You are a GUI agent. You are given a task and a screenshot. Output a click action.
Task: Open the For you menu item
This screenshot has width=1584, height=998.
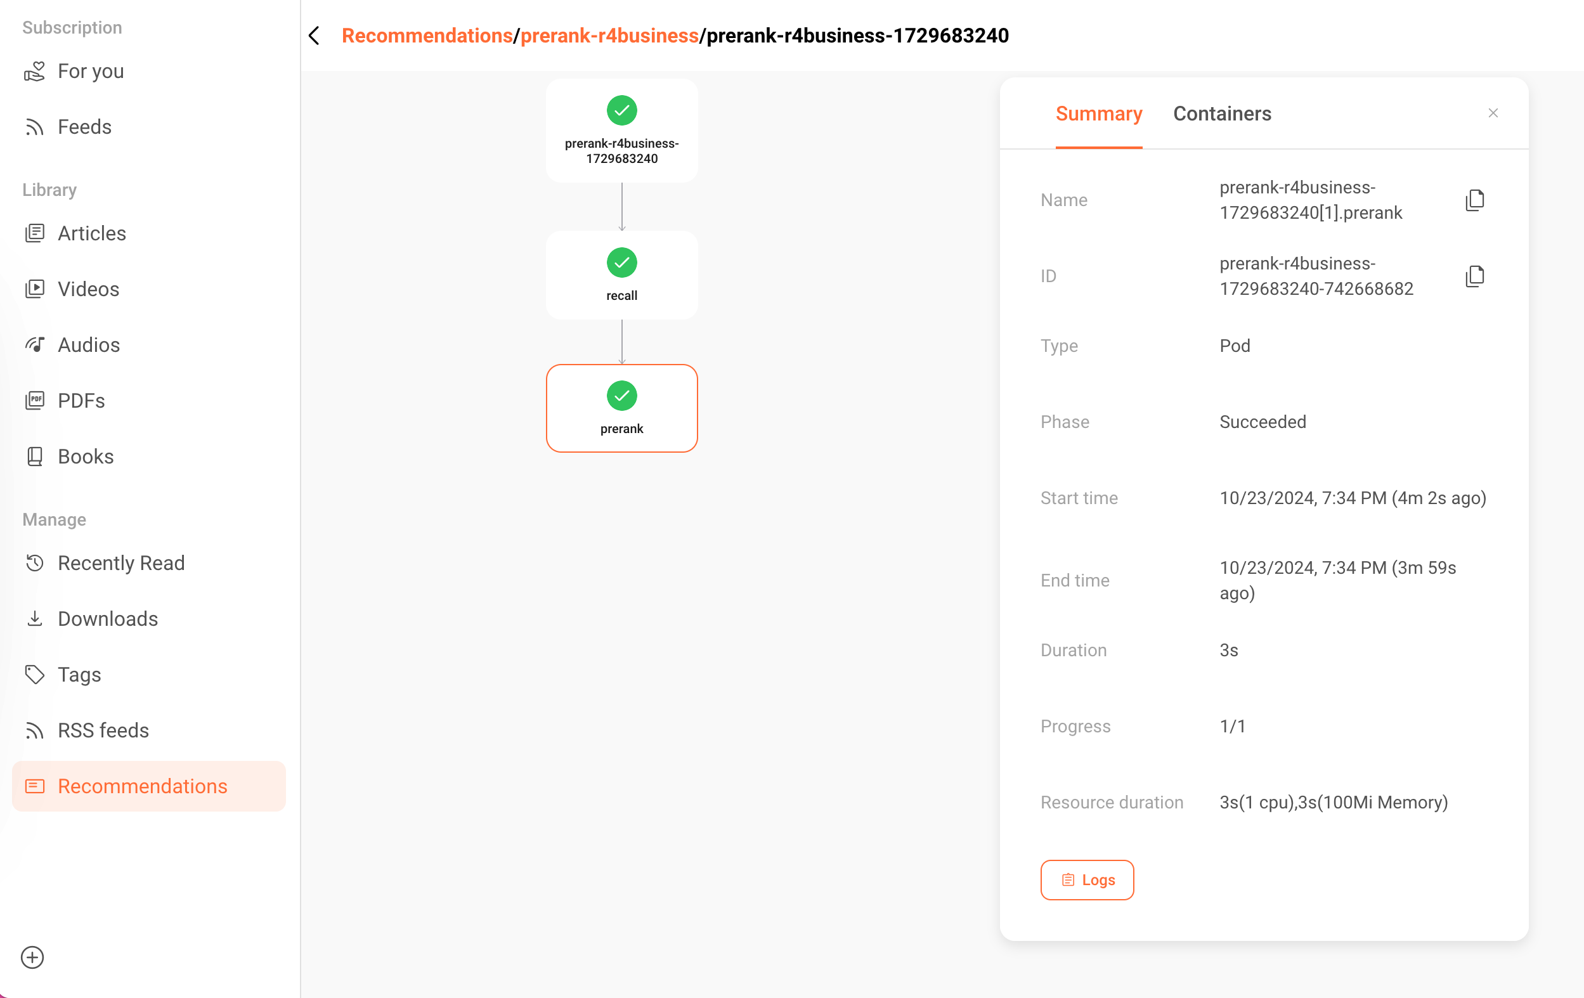(x=148, y=71)
